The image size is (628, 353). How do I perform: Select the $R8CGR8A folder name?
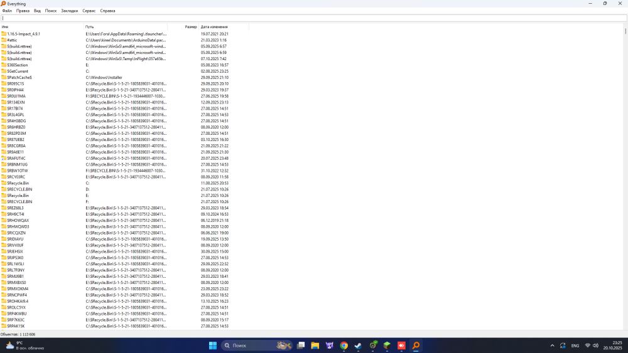16,146
